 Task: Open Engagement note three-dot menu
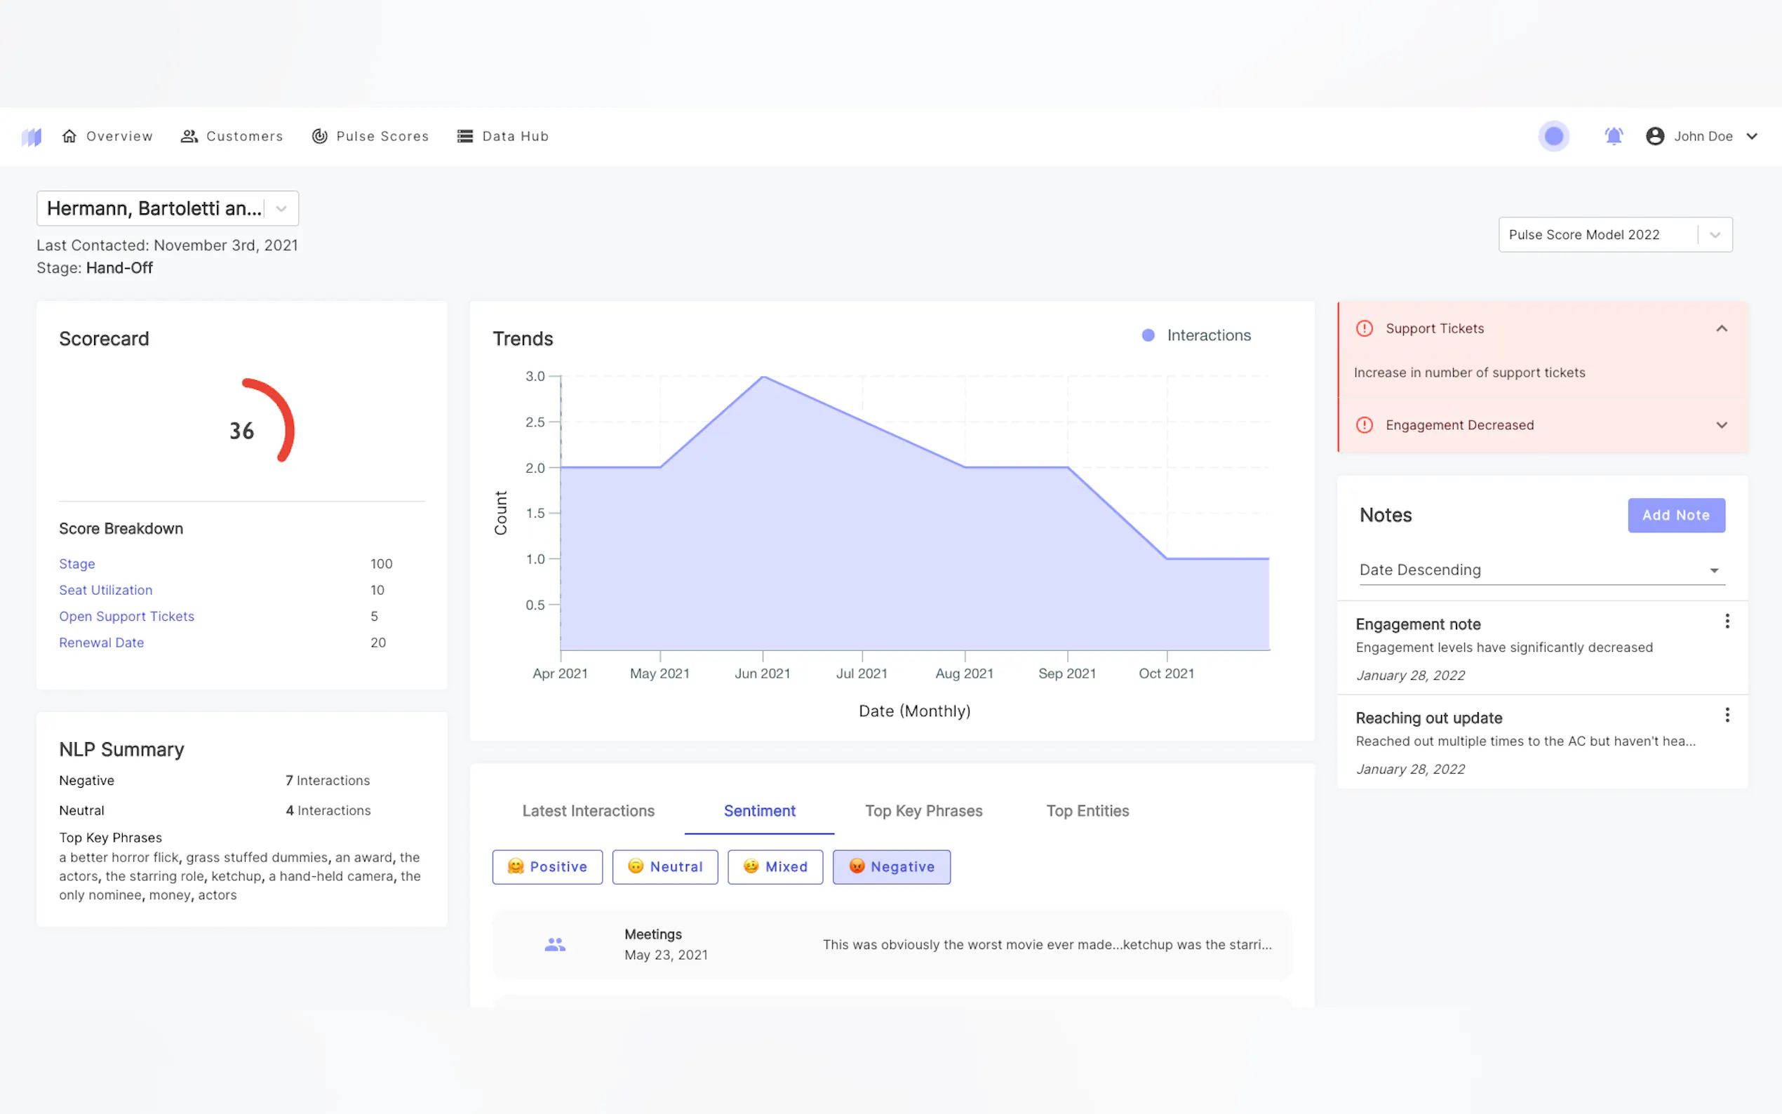1727,622
